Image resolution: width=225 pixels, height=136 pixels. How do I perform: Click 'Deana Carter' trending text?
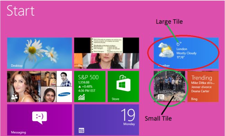[x=200, y=91]
